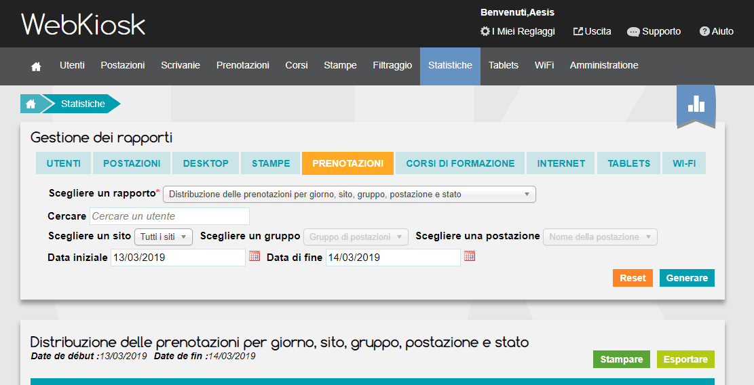Click the orange Reset button

[633, 278]
